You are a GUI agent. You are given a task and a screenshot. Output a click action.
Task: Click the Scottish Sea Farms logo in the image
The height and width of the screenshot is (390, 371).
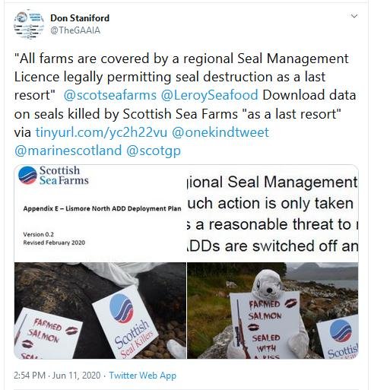53,176
